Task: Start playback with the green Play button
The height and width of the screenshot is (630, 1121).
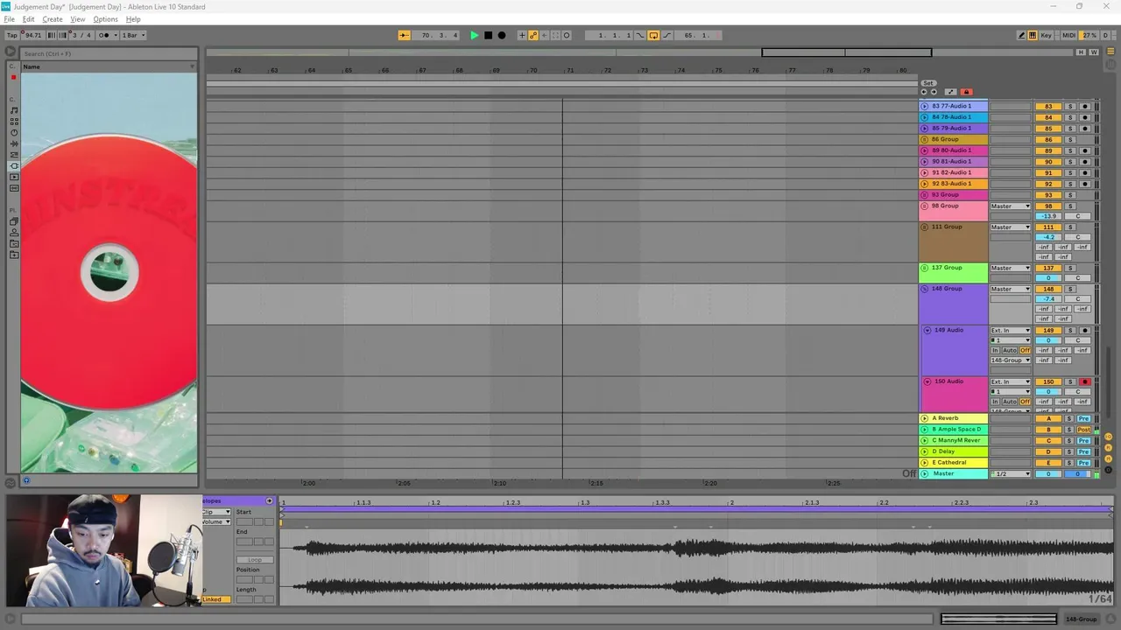Action: click(474, 35)
